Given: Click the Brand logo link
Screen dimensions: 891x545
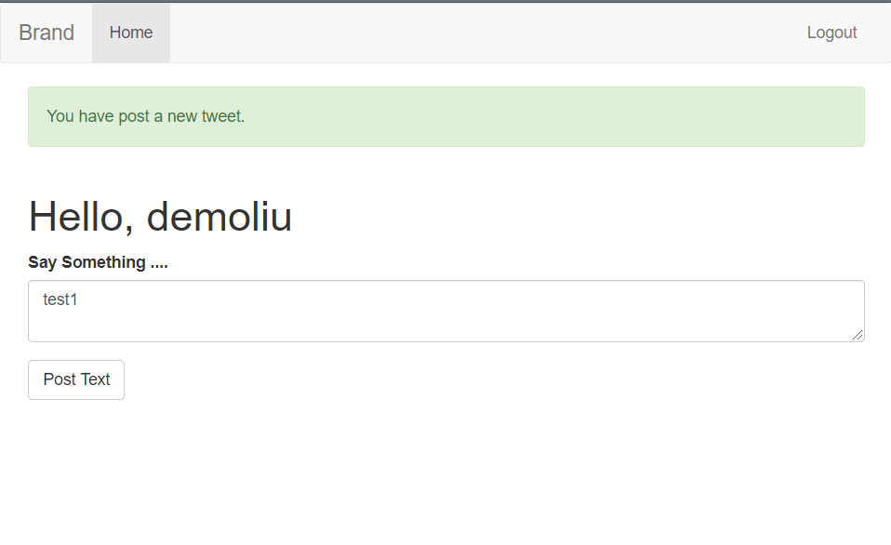Looking at the screenshot, I should tap(47, 33).
